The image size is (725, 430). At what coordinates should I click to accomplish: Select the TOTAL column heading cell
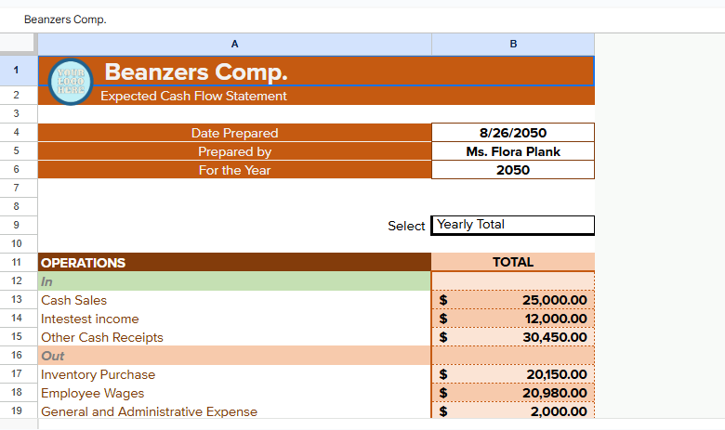point(512,263)
